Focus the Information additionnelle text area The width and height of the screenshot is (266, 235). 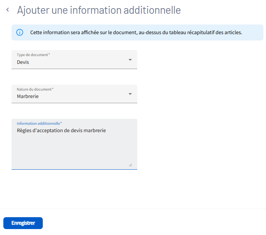coord(74,145)
